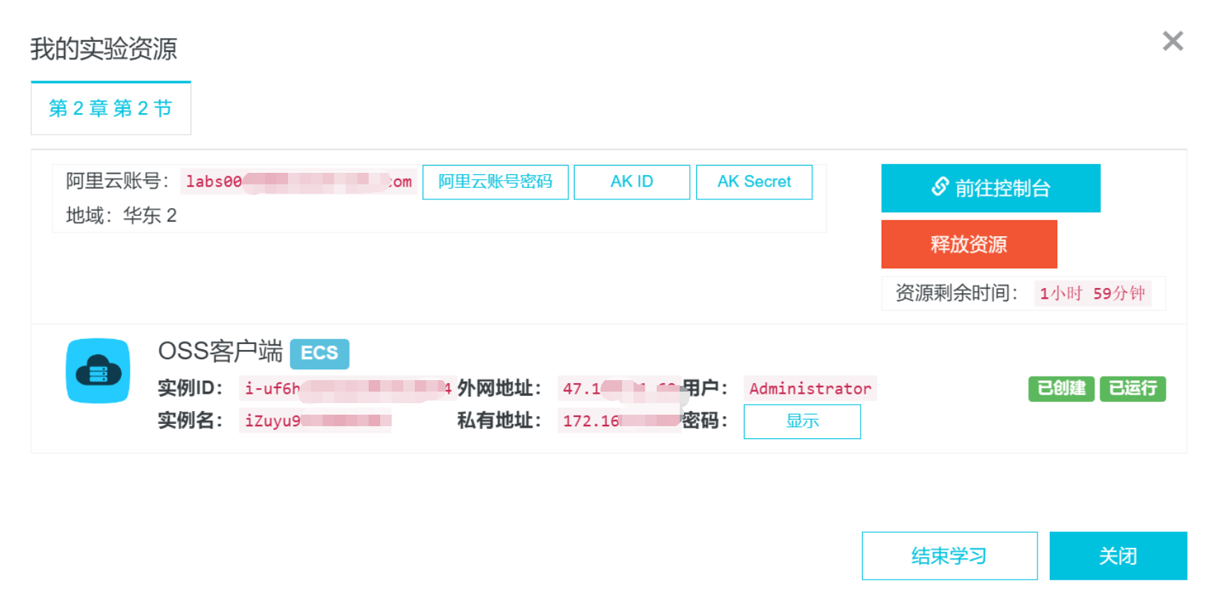Click the 我的实验资源 title

pyautogui.click(x=104, y=49)
